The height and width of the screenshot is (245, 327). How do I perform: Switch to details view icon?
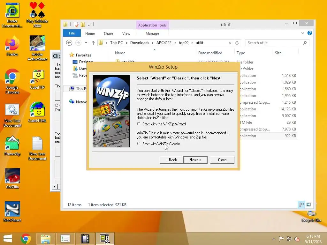pyautogui.click(x=301, y=204)
